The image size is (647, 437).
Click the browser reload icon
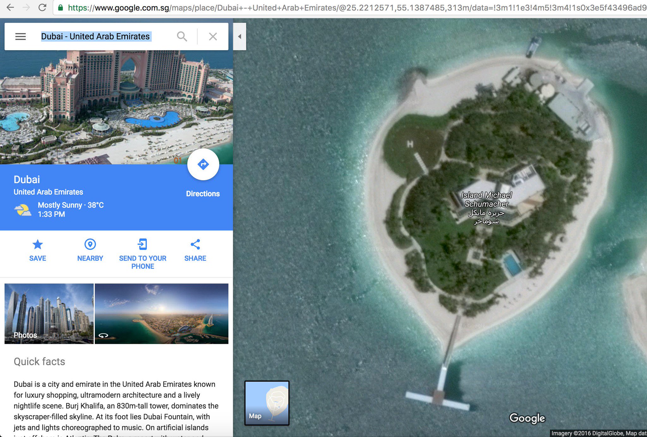(x=42, y=8)
